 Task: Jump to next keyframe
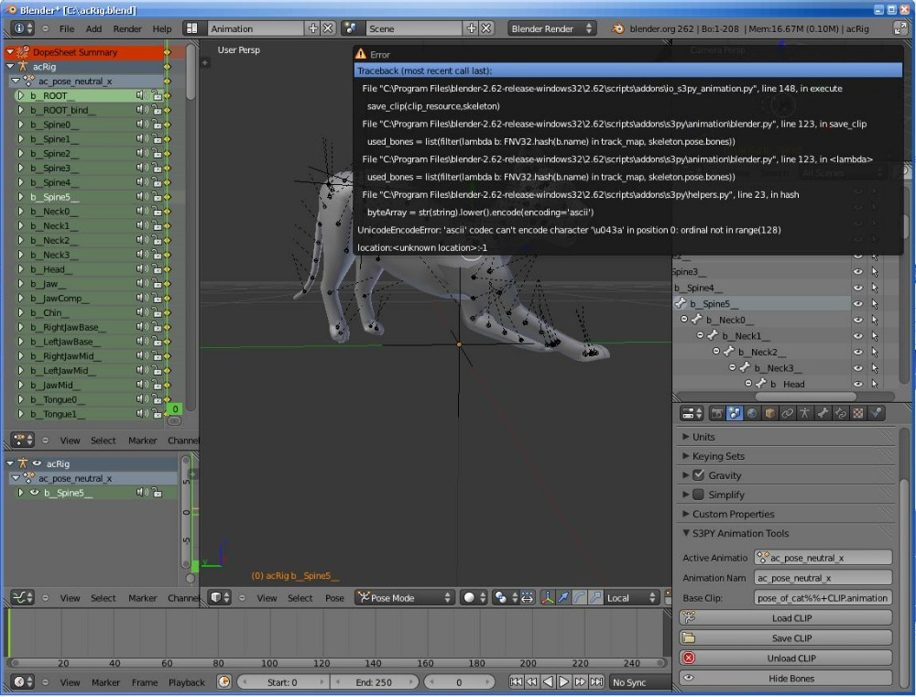[x=580, y=681]
